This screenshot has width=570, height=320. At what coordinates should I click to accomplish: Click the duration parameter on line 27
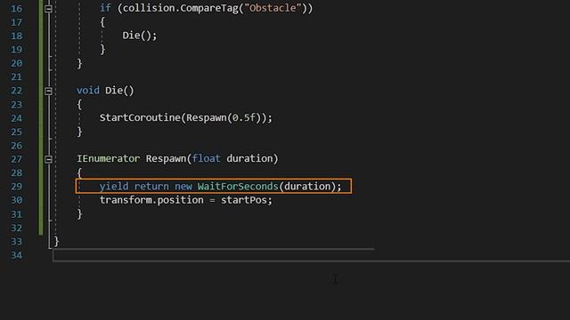coord(249,158)
